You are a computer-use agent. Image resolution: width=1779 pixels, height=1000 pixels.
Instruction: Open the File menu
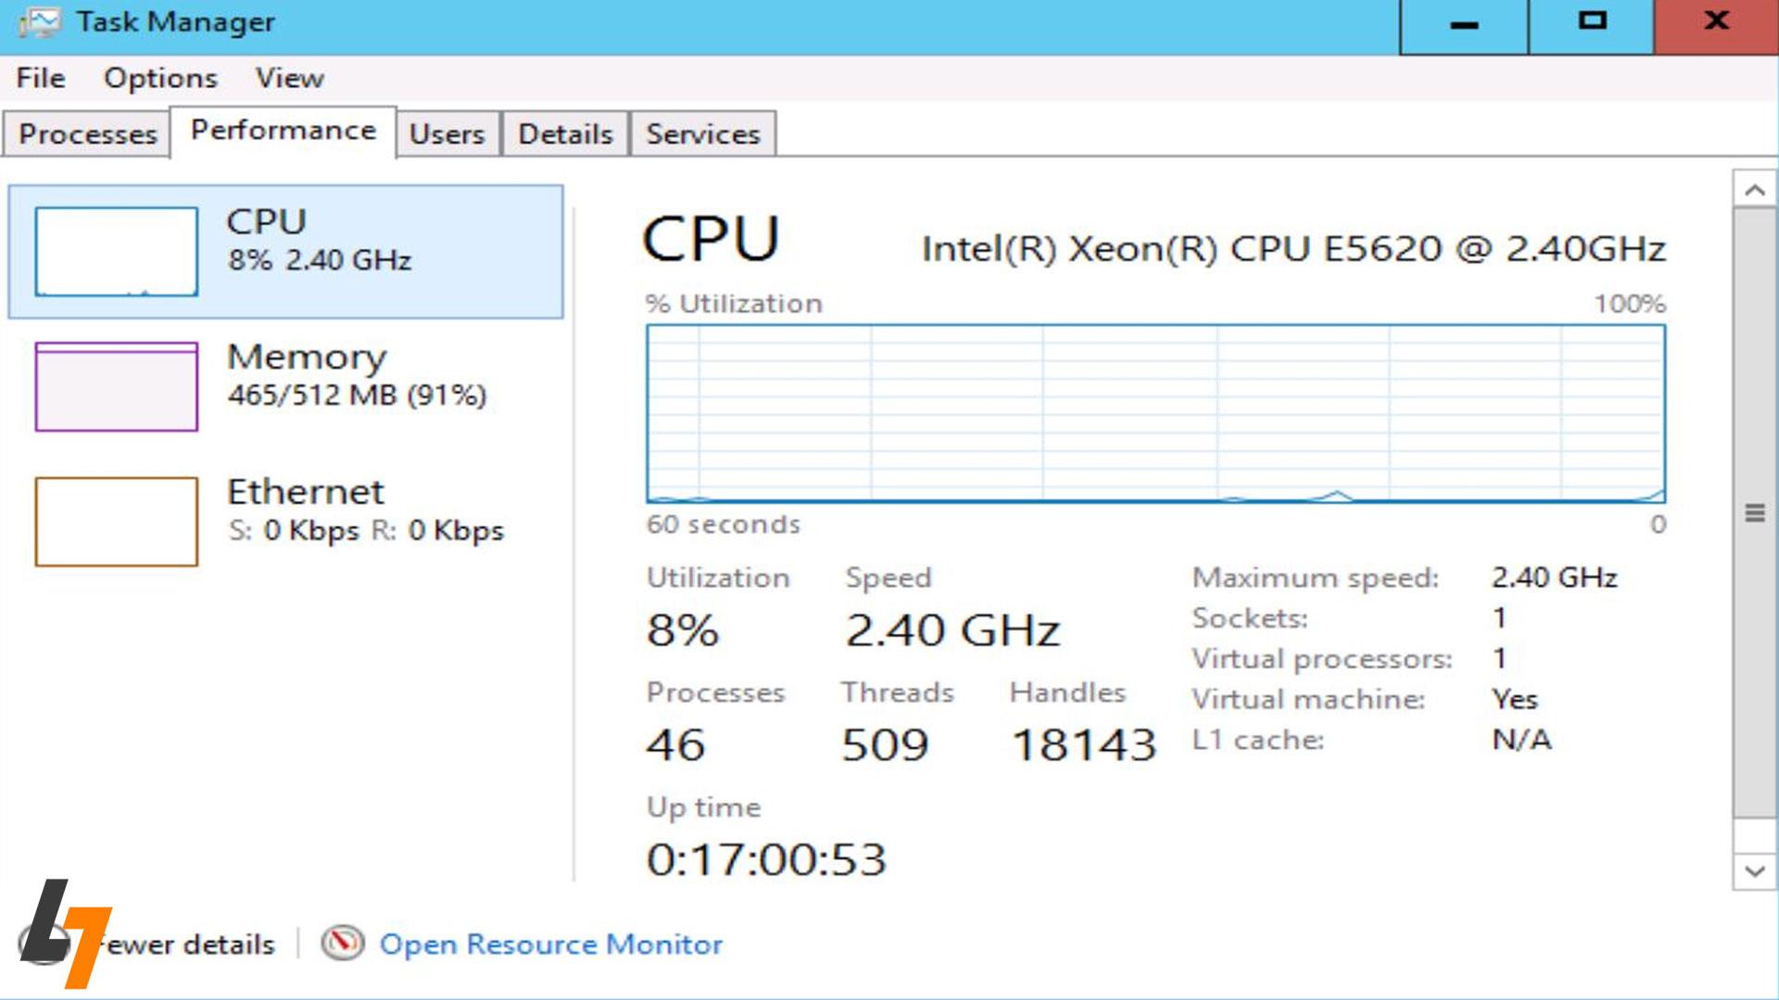(40, 78)
